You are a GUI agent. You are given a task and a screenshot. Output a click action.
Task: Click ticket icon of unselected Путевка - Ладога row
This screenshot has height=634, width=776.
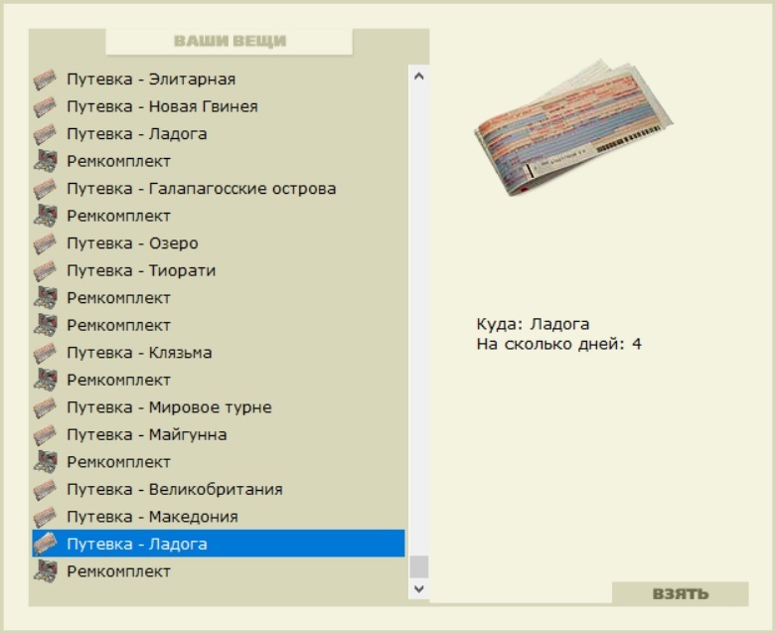[45, 133]
